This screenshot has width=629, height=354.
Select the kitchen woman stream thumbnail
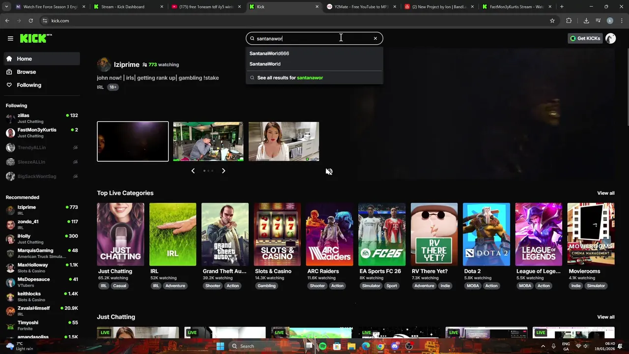tap(284, 142)
